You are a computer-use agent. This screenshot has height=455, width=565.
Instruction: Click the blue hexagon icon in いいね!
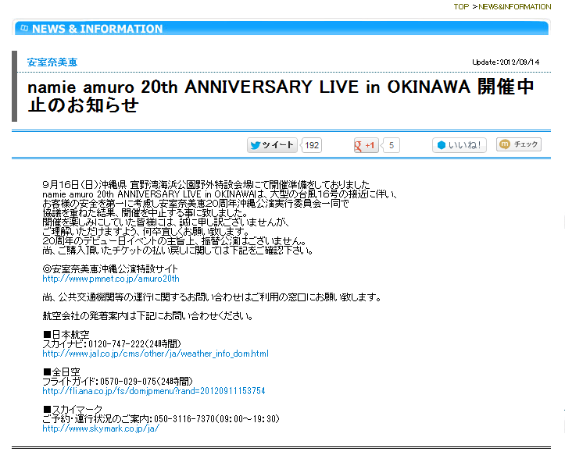(x=442, y=145)
